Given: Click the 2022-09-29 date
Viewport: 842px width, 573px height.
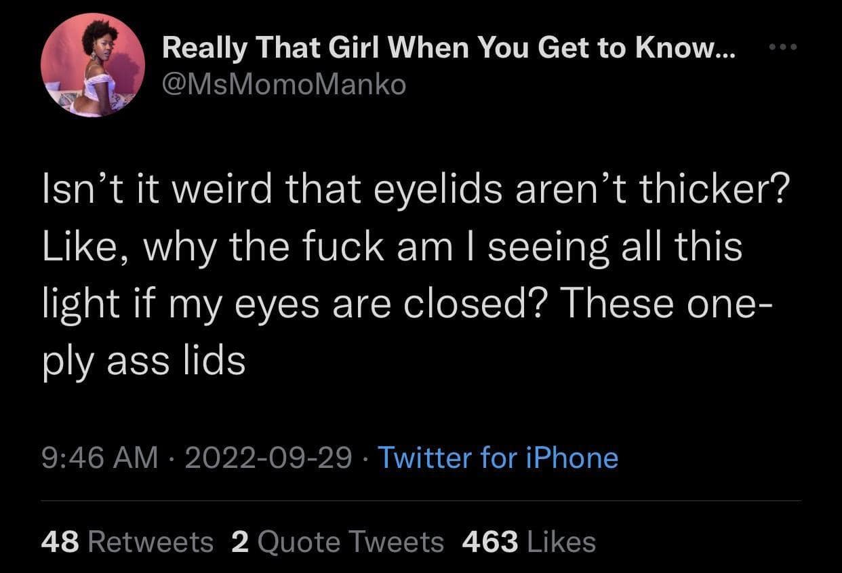Looking at the screenshot, I should pyautogui.click(x=268, y=458).
